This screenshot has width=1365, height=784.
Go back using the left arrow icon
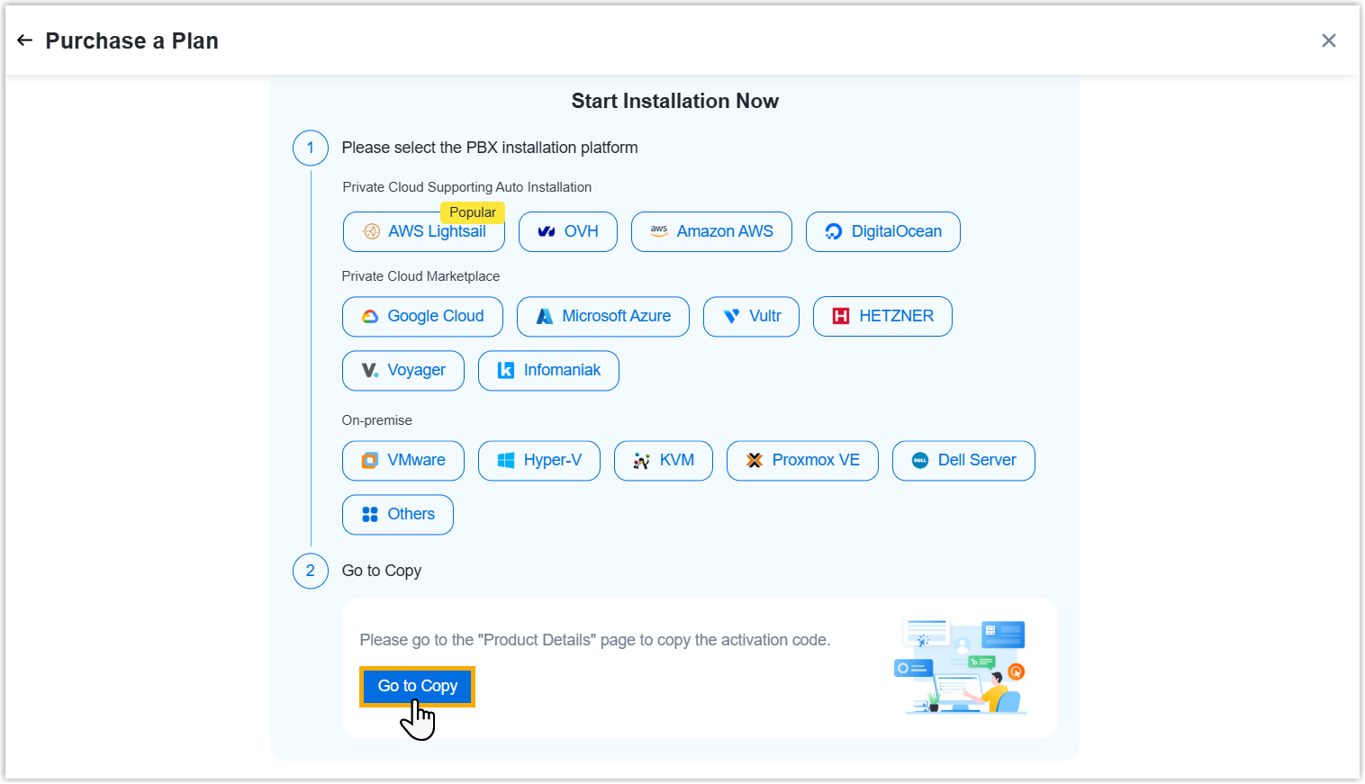pos(24,41)
